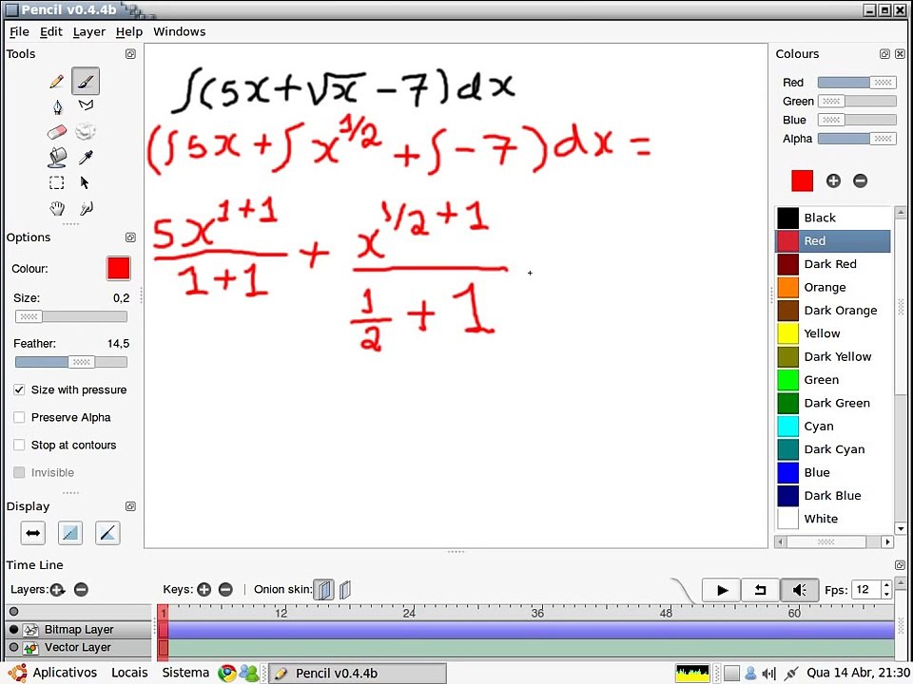Undock the Colours panel
913x684 pixels.
[x=884, y=53]
